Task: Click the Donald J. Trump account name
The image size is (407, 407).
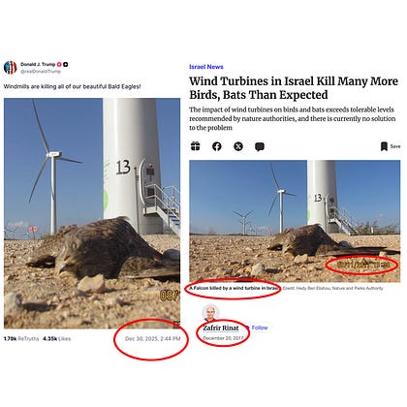Action: (38, 64)
